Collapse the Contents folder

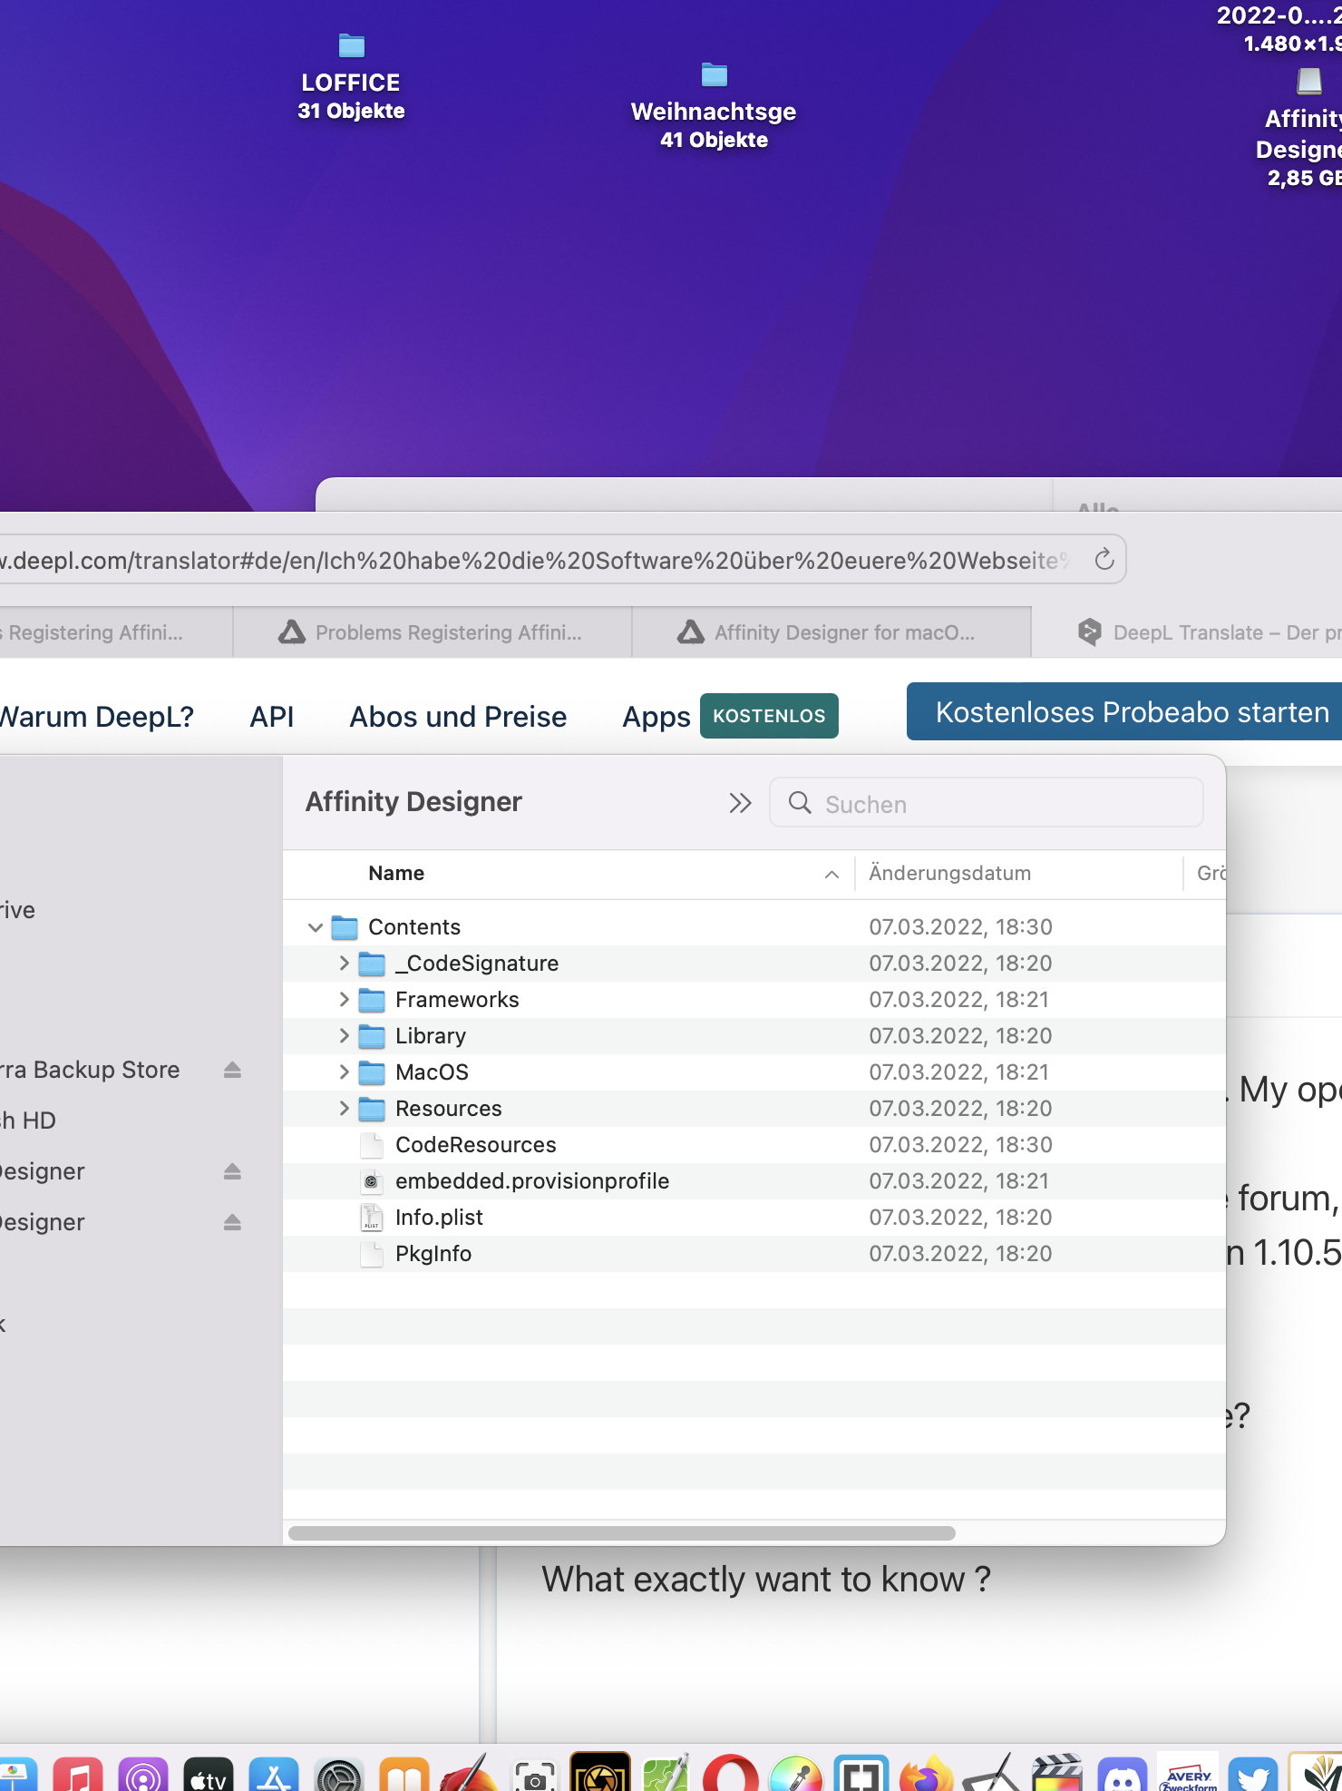point(315,926)
